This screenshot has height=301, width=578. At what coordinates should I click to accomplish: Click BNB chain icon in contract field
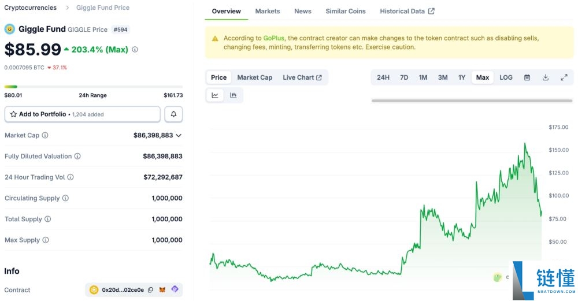click(x=94, y=290)
